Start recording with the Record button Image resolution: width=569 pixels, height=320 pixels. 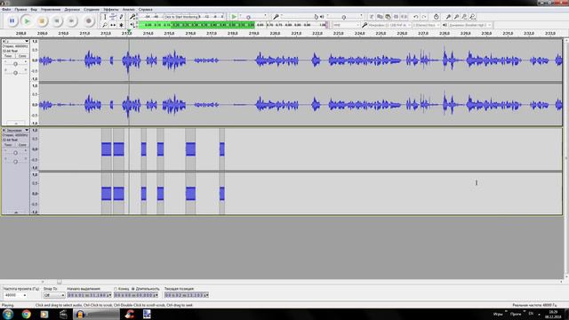pyautogui.click(x=88, y=21)
